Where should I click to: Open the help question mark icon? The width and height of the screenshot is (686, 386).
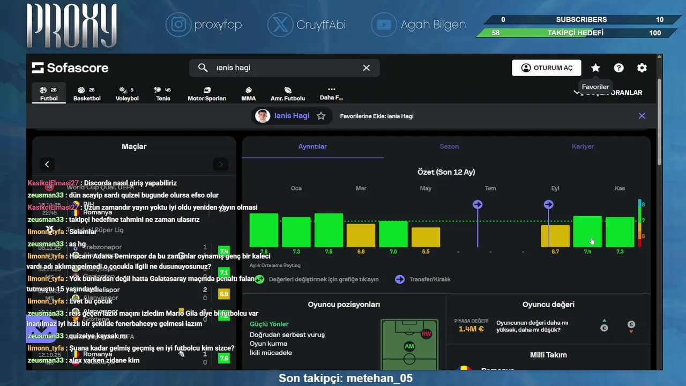(x=618, y=68)
